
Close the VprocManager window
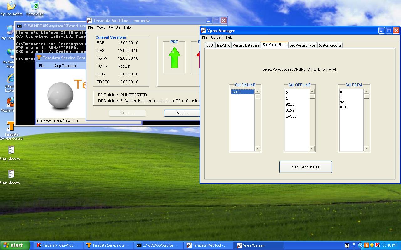[396, 31]
